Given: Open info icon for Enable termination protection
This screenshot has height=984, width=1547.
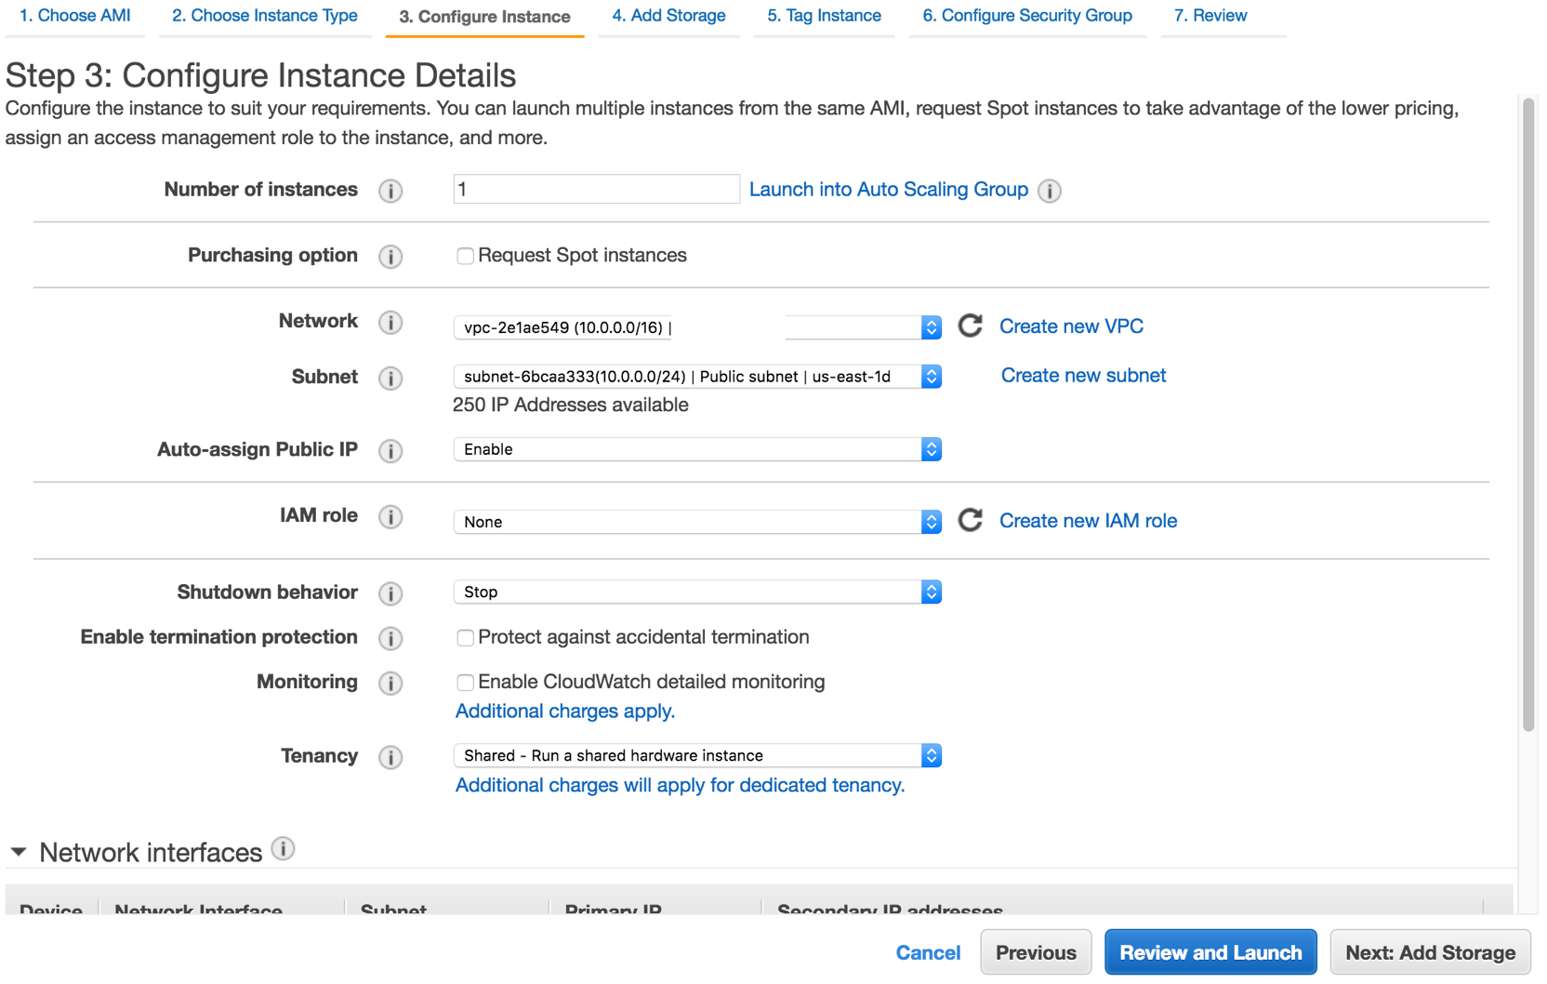Looking at the screenshot, I should (x=390, y=638).
